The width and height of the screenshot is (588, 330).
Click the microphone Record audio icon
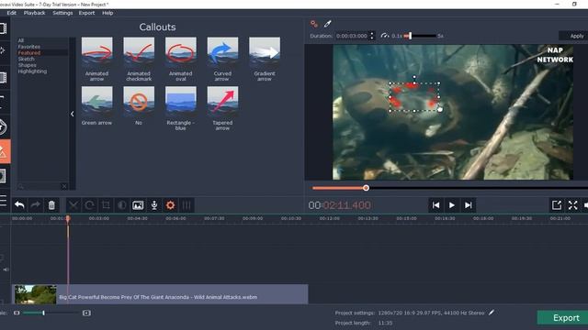(154, 205)
